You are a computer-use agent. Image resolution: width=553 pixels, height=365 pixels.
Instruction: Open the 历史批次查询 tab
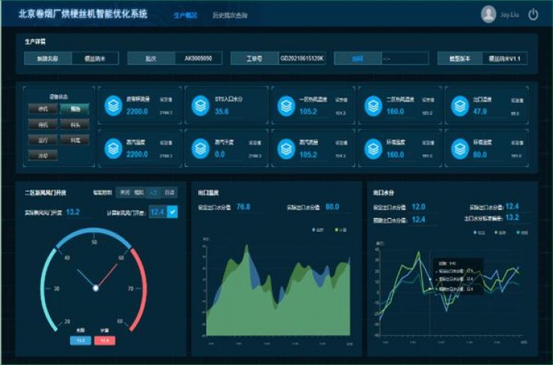click(x=230, y=15)
